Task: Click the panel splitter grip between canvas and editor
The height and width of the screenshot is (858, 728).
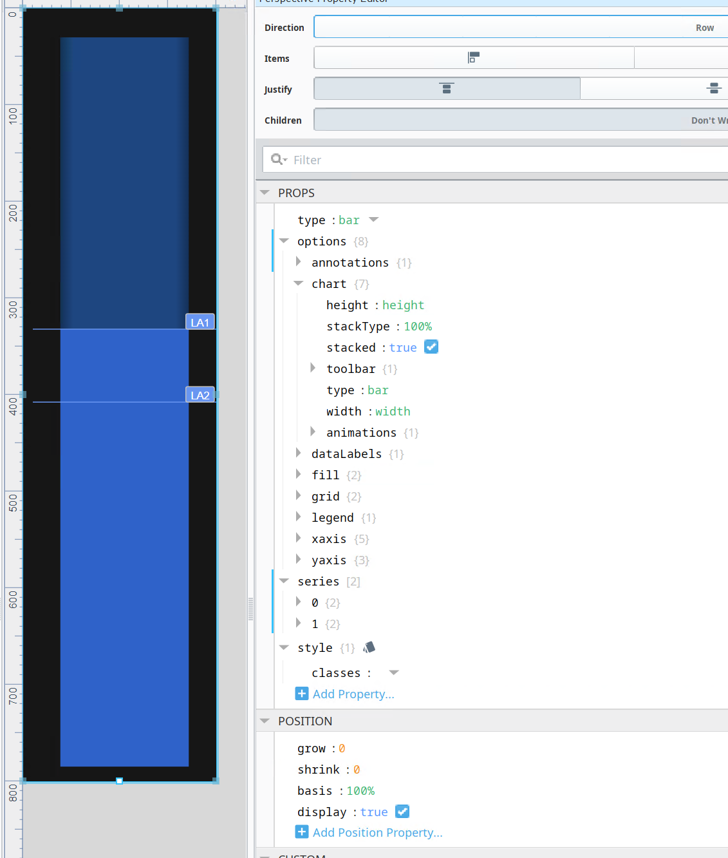Action: pos(251,608)
